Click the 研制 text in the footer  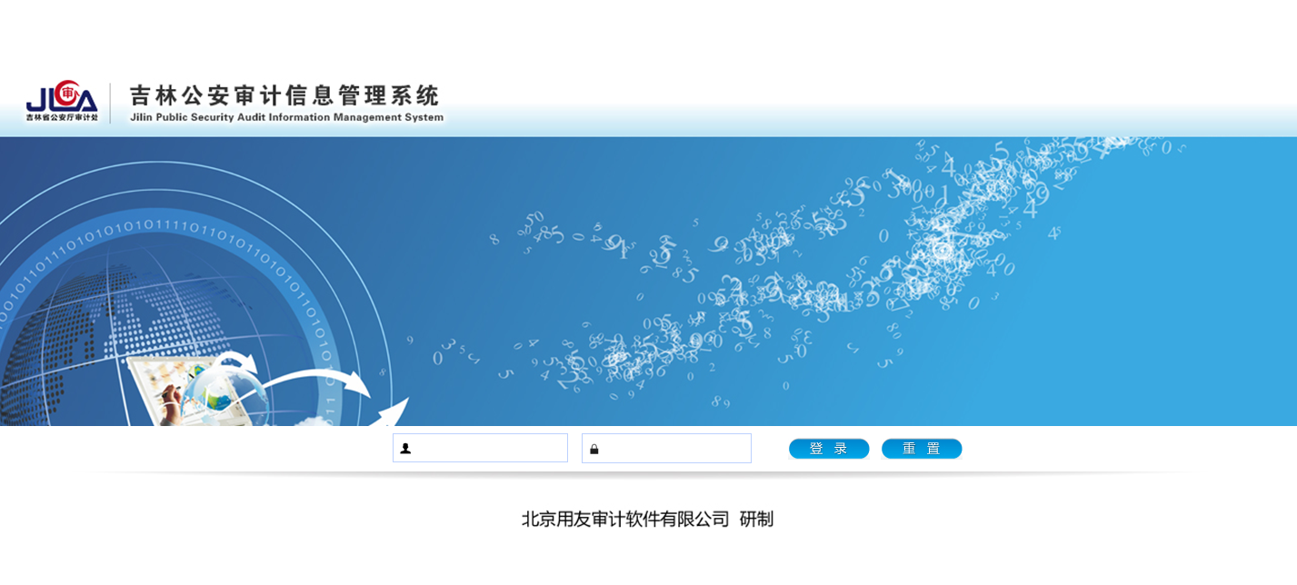pos(756,520)
